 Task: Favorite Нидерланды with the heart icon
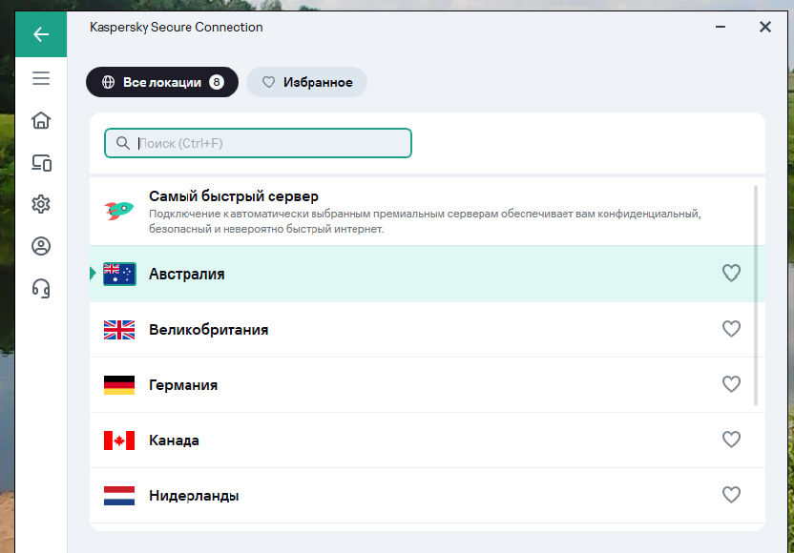pyautogui.click(x=731, y=494)
